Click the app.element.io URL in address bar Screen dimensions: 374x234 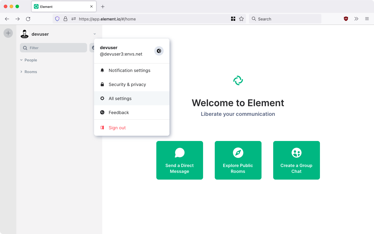coord(107,19)
